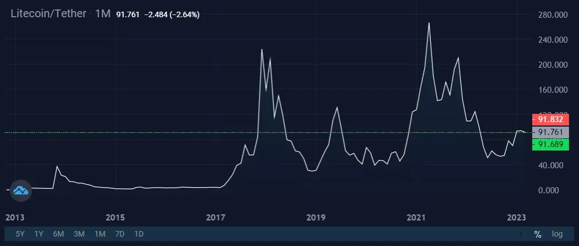
Task: Click the 1M interval label beside title
Action: (x=102, y=14)
